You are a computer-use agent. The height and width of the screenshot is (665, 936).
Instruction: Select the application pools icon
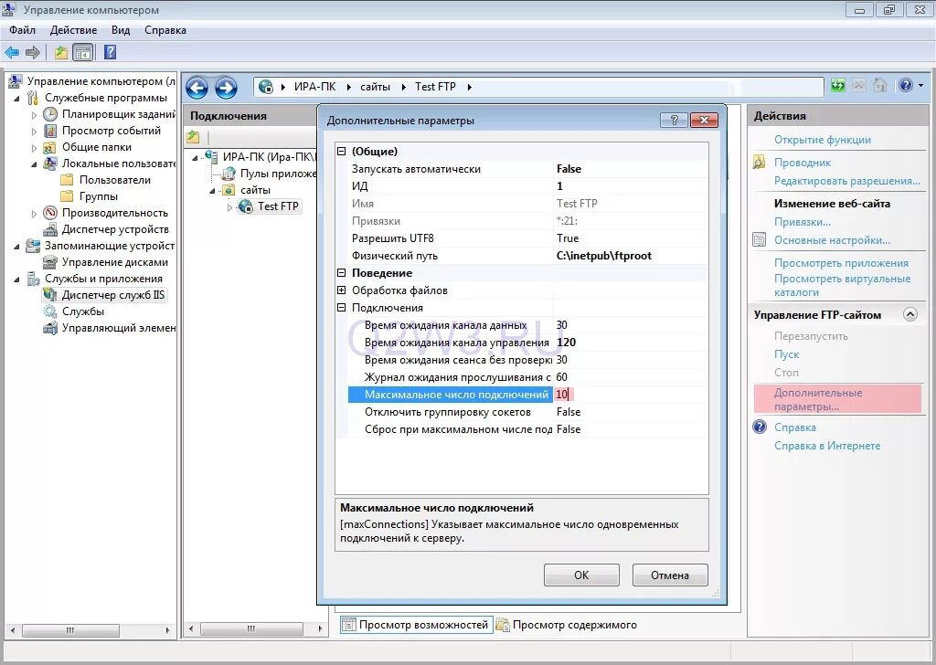point(229,174)
